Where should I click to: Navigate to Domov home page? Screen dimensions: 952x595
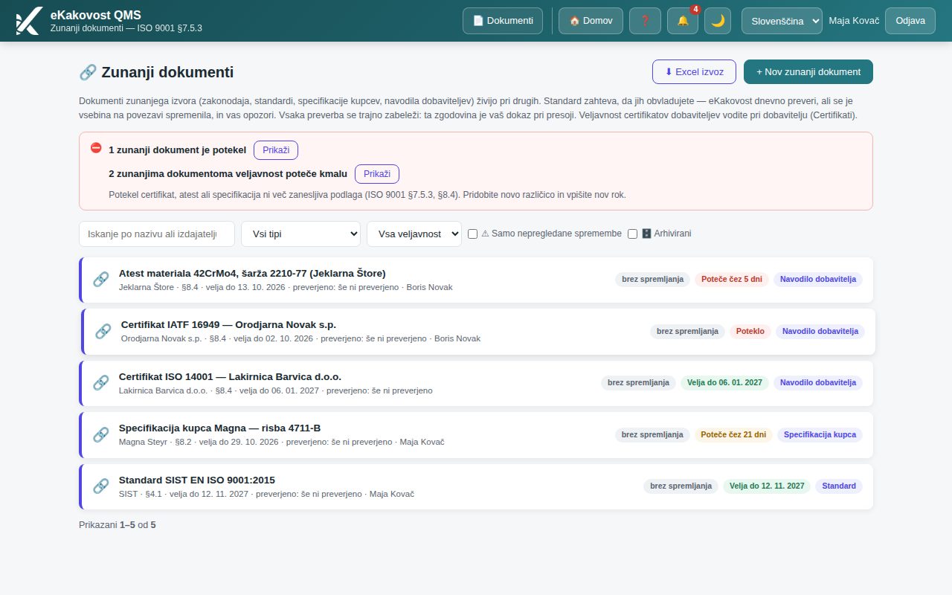click(591, 21)
